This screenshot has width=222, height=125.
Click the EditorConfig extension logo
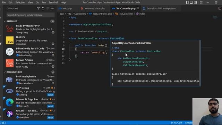(x=10, y=52)
